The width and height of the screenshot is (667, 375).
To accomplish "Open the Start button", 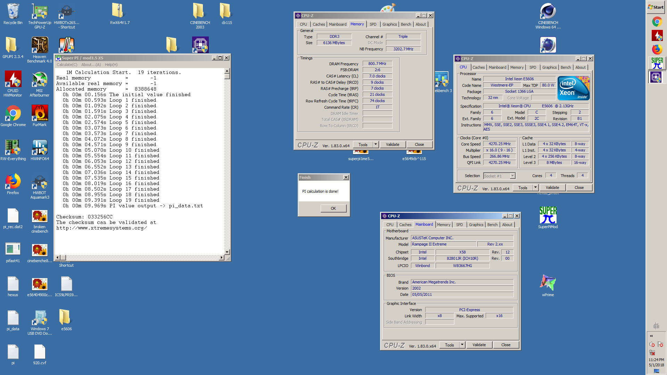I will pyautogui.click(x=656, y=7).
